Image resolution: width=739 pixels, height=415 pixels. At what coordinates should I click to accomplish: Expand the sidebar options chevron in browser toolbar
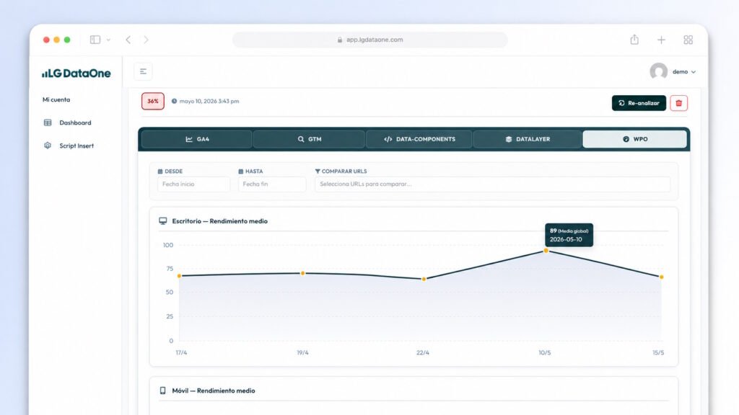[x=108, y=40]
